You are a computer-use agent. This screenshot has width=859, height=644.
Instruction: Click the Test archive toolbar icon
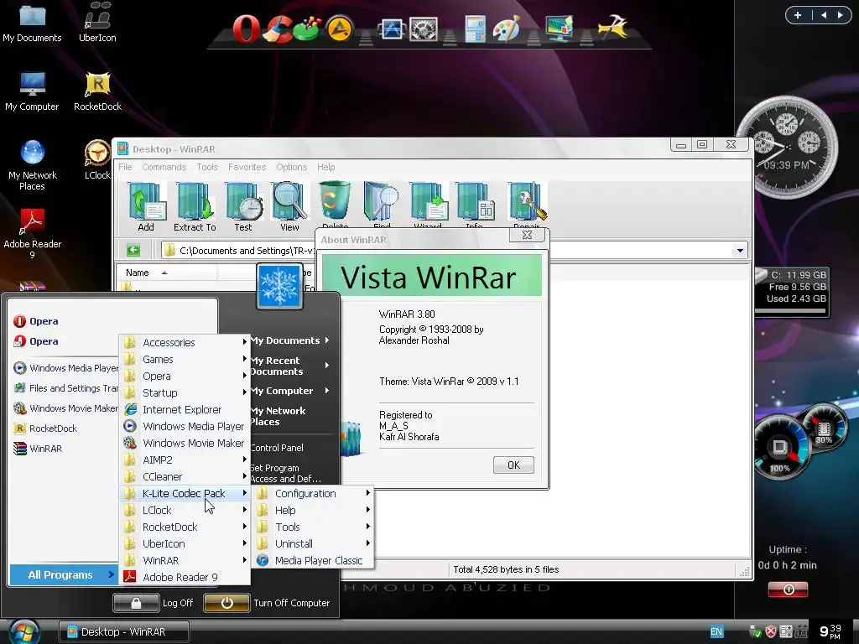(x=243, y=207)
